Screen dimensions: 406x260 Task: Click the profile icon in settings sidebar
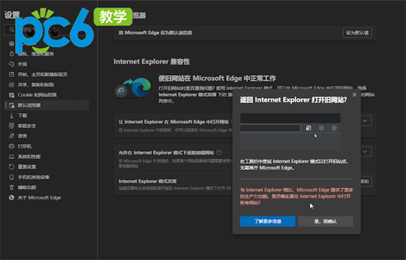12,43
